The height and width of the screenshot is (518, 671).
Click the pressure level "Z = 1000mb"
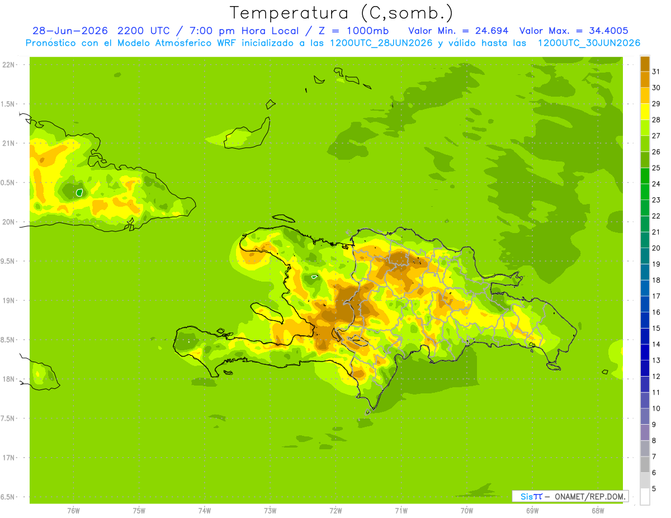(x=353, y=31)
